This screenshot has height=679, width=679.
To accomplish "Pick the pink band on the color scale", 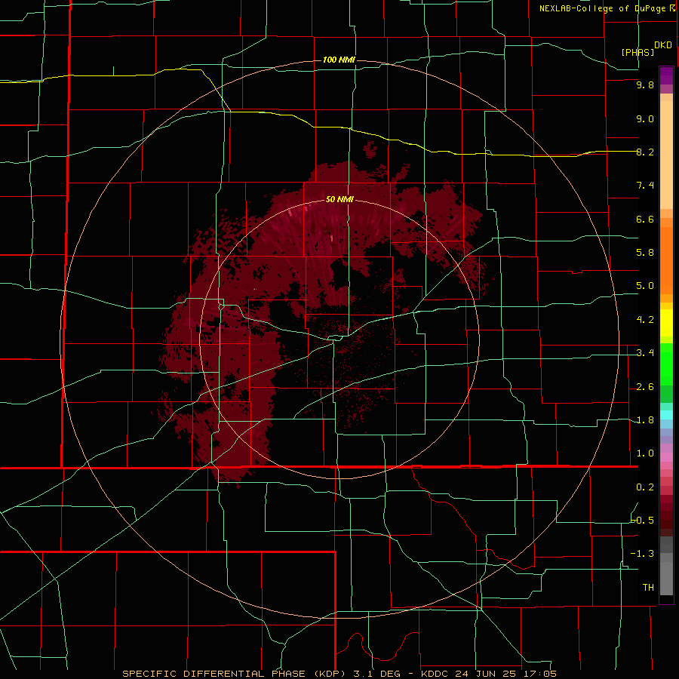I will click(666, 457).
